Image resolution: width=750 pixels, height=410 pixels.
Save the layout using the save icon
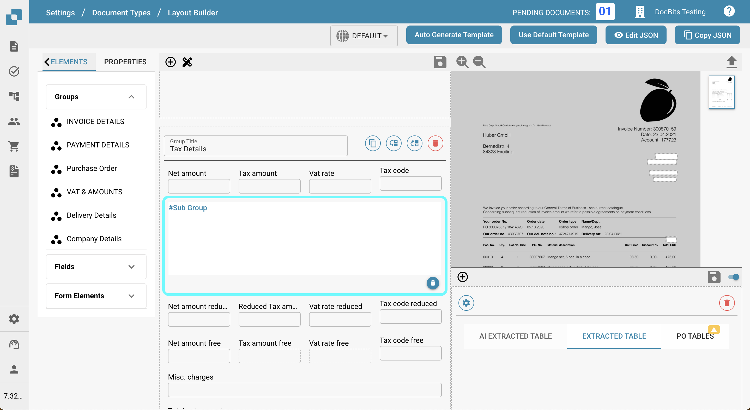pos(440,62)
